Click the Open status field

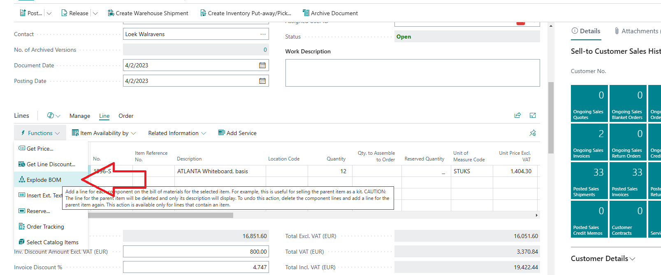point(467,37)
